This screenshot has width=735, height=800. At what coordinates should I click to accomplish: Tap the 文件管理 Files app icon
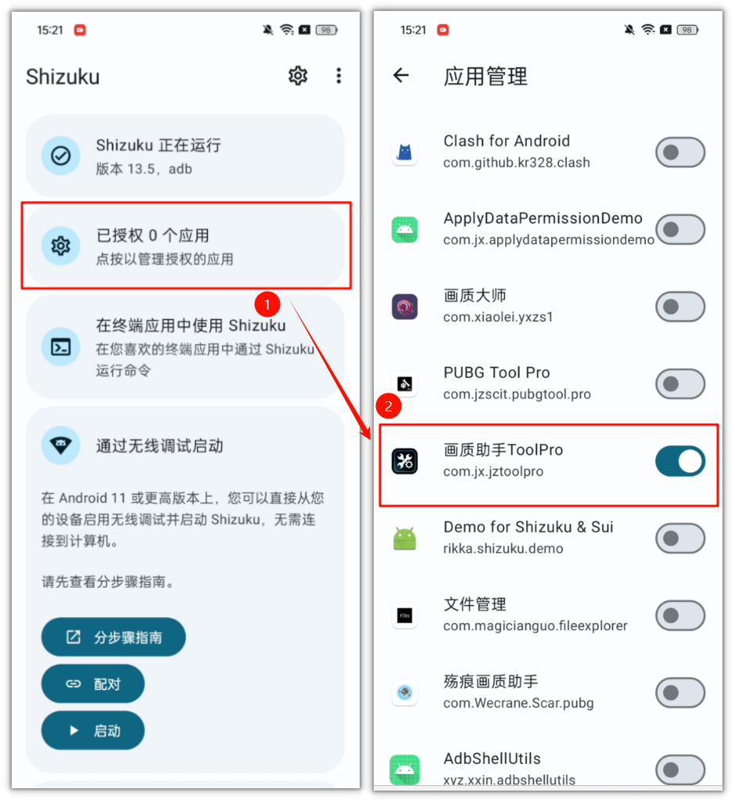click(x=404, y=615)
